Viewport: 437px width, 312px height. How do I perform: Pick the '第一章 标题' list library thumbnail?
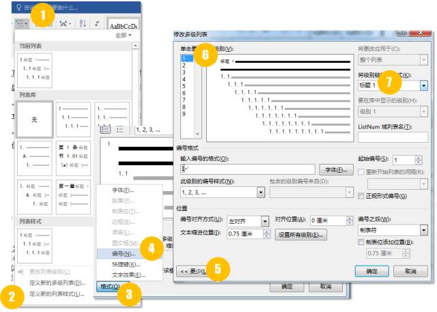[x=73, y=195]
